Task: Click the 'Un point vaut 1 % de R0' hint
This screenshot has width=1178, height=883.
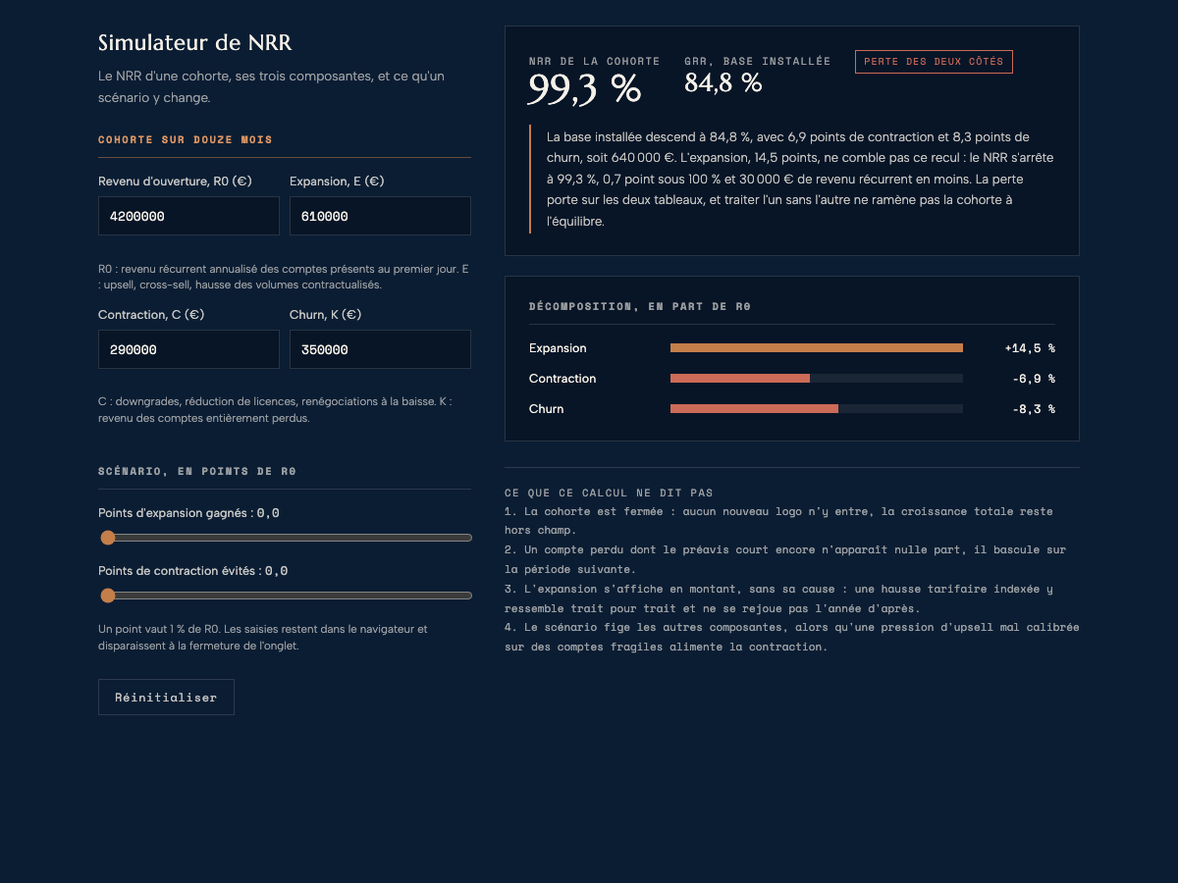Action: click(263, 638)
